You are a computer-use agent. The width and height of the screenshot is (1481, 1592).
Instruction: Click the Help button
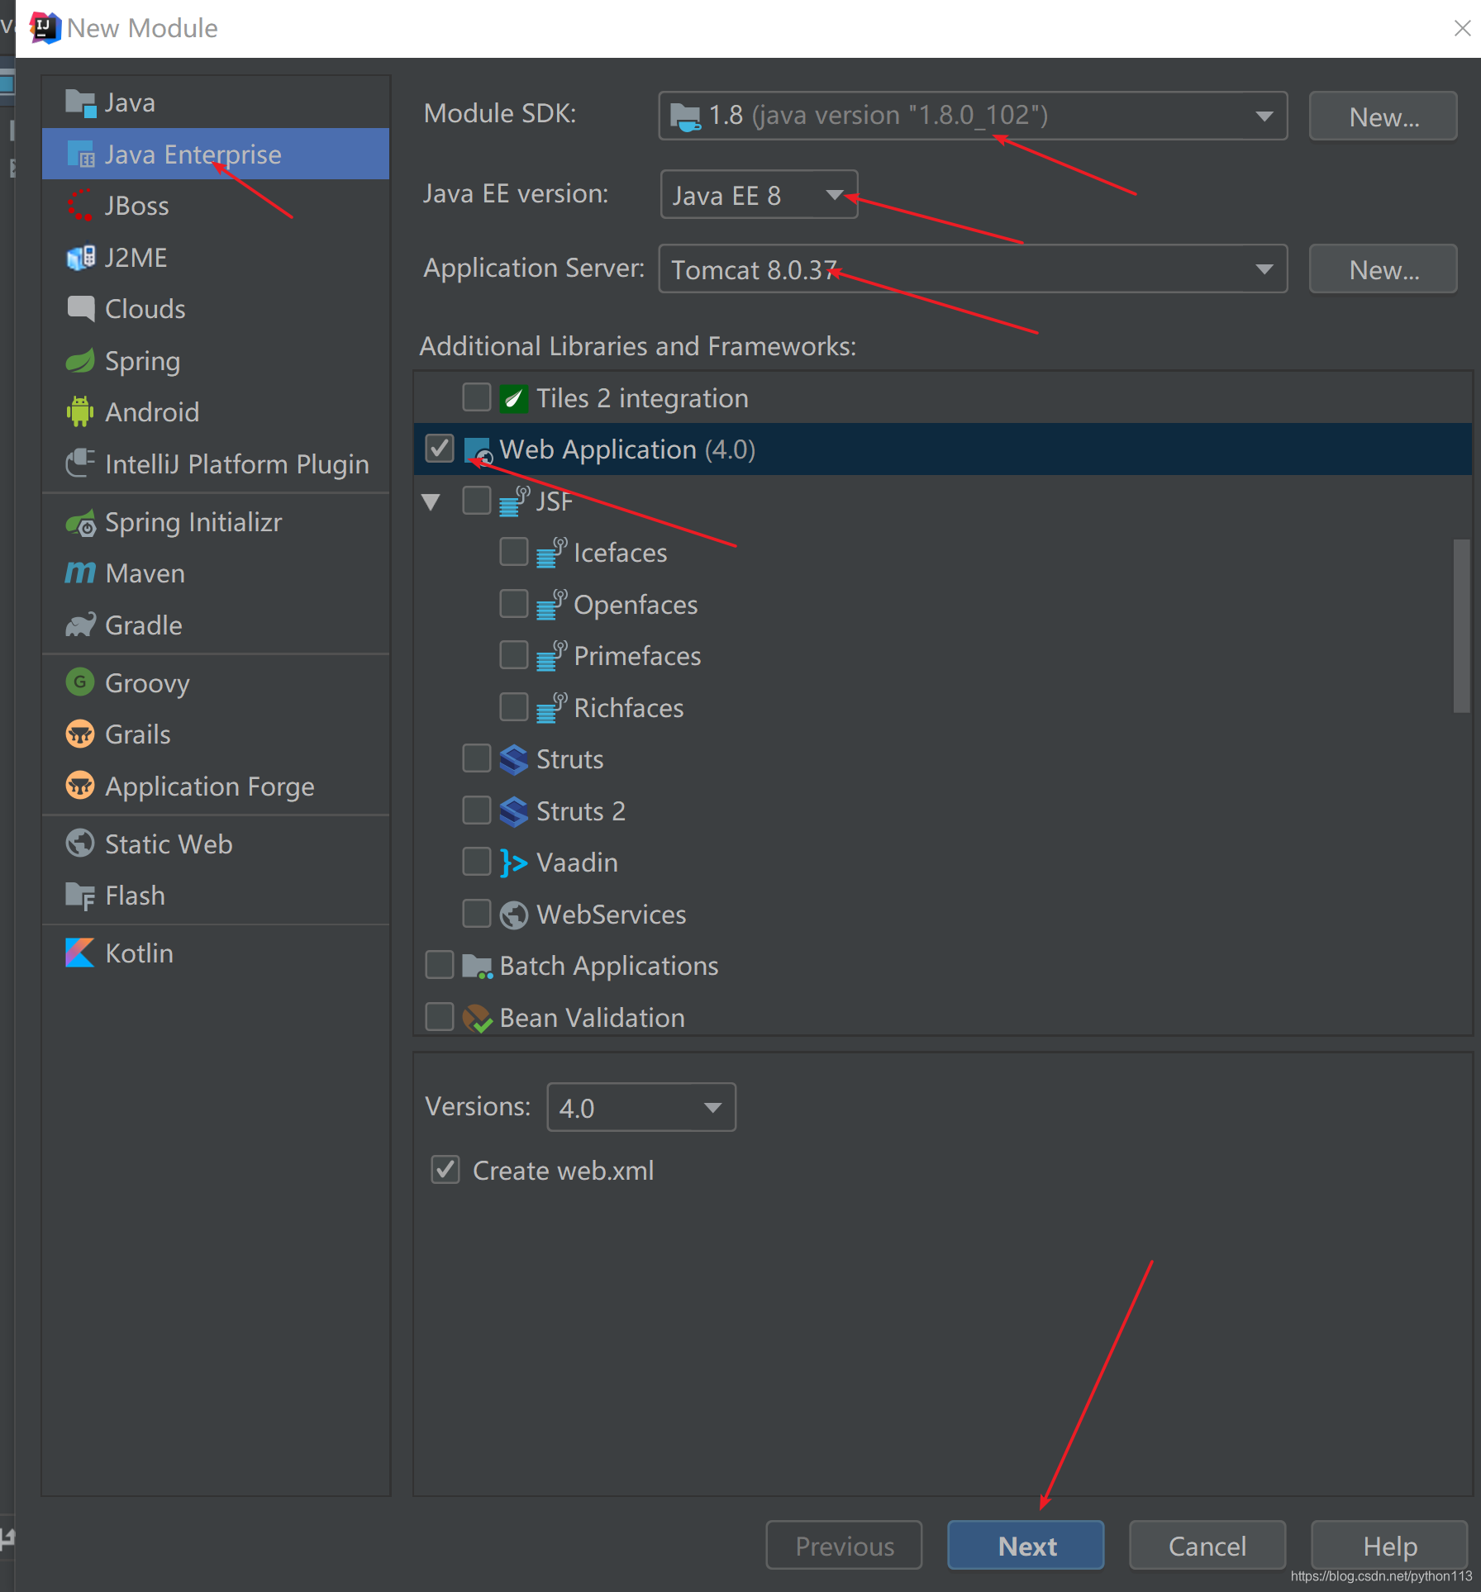1389,1546
